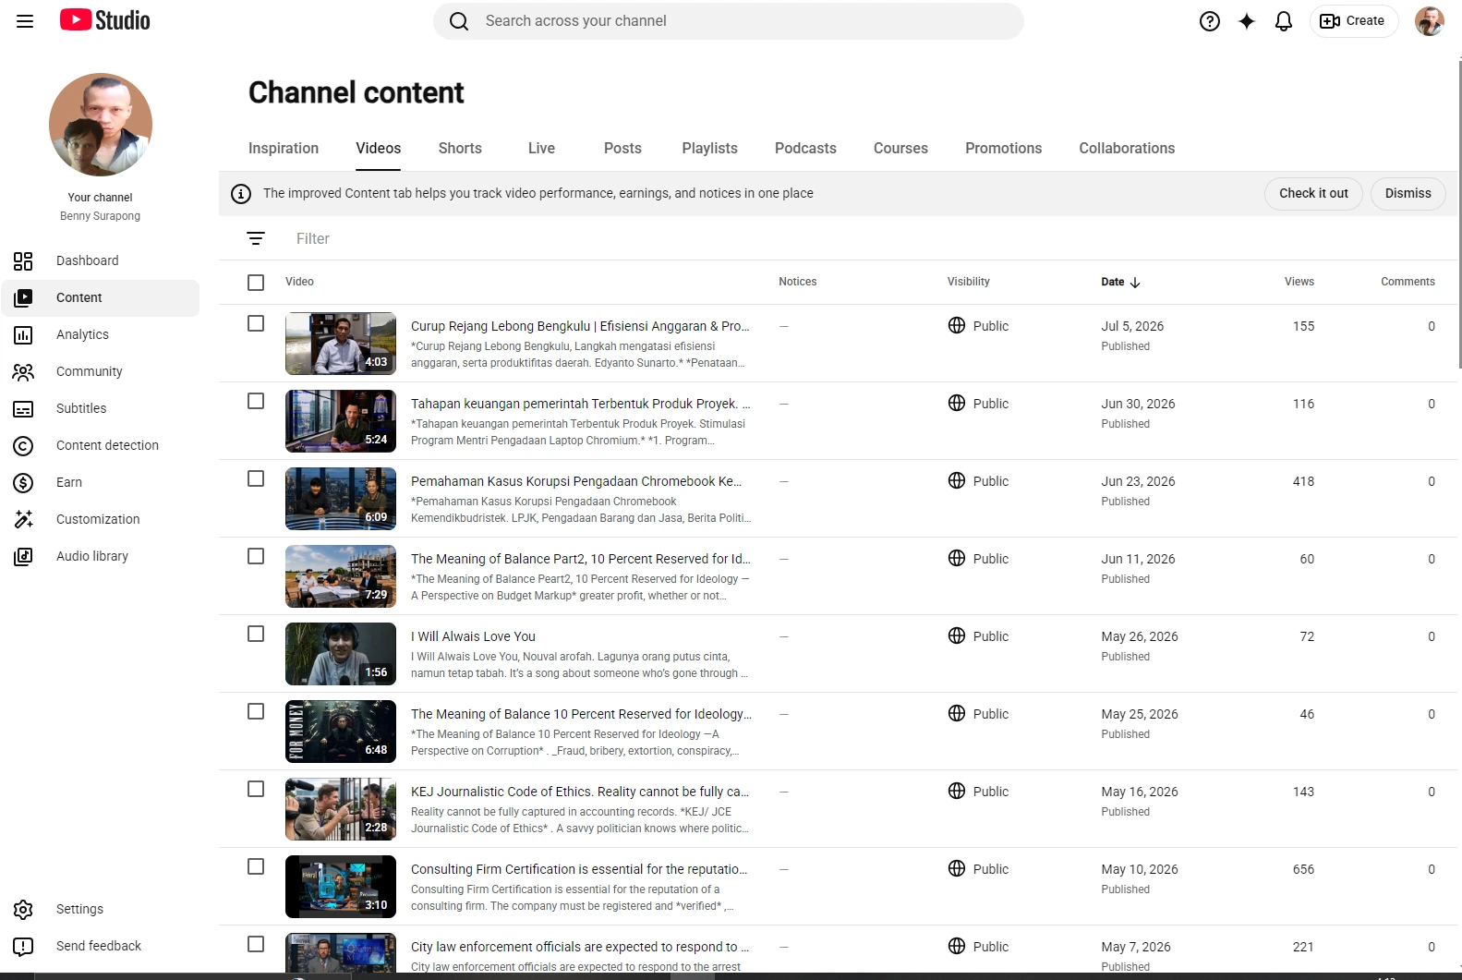Open the Create button menu
The image size is (1462, 980).
pyautogui.click(x=1353, y=21)
